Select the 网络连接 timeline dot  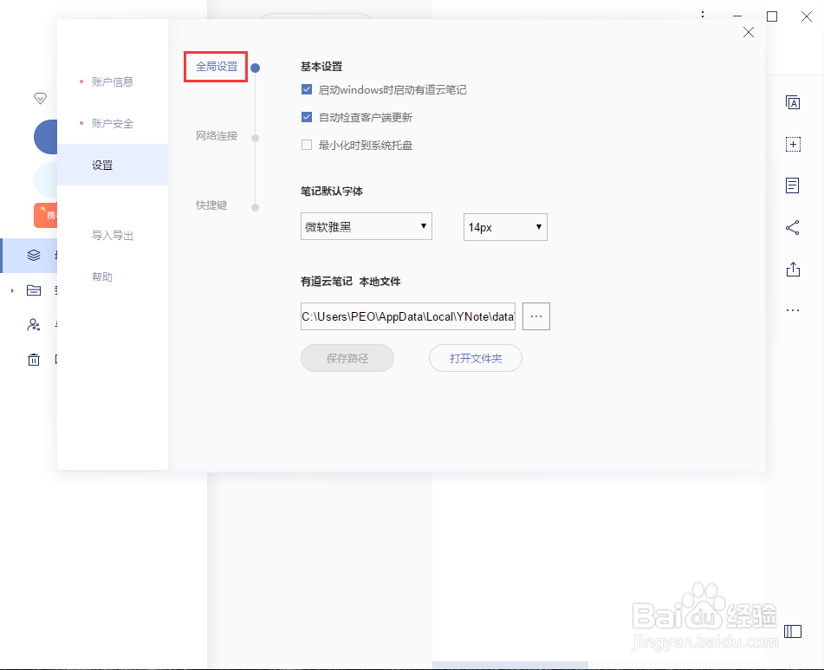coord(255,138)
